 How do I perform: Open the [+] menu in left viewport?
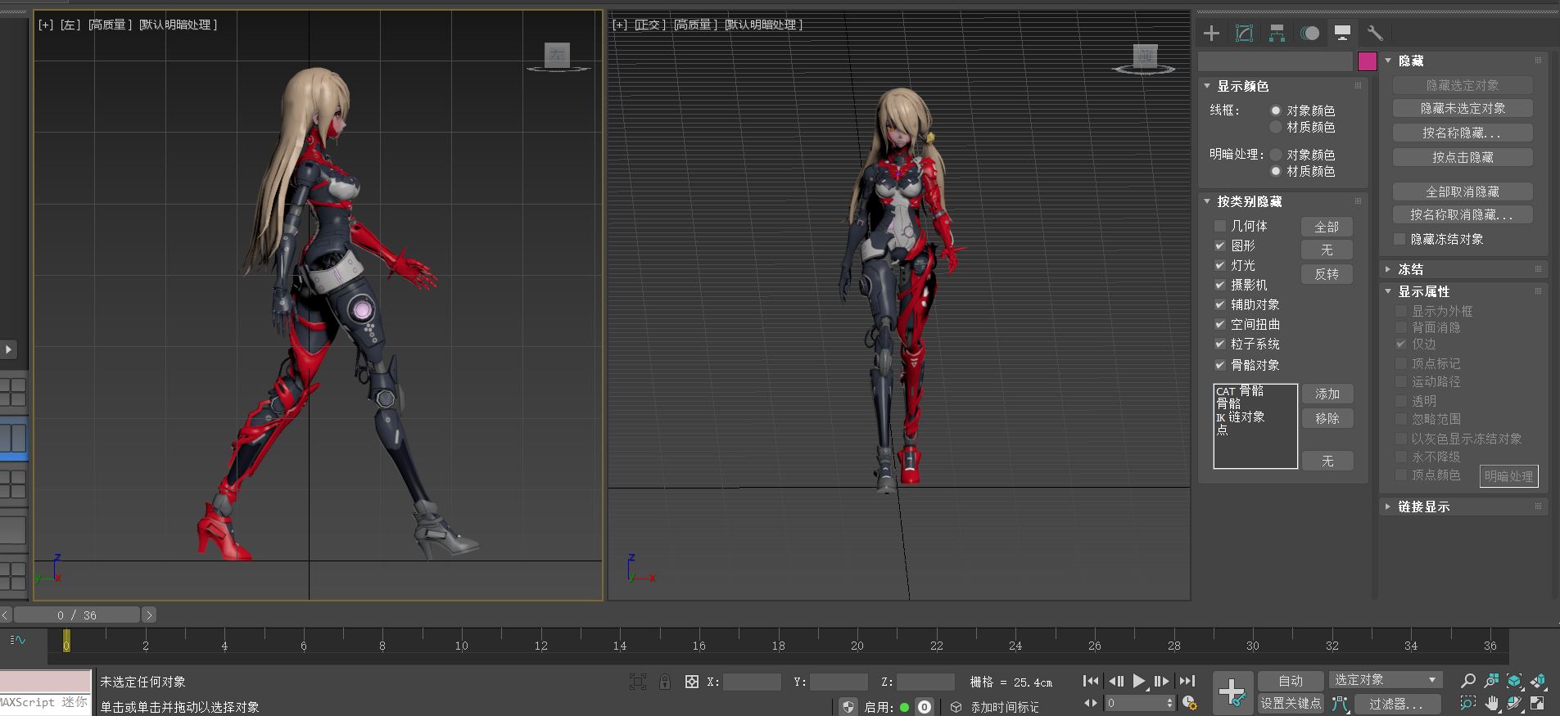(46, 25)
